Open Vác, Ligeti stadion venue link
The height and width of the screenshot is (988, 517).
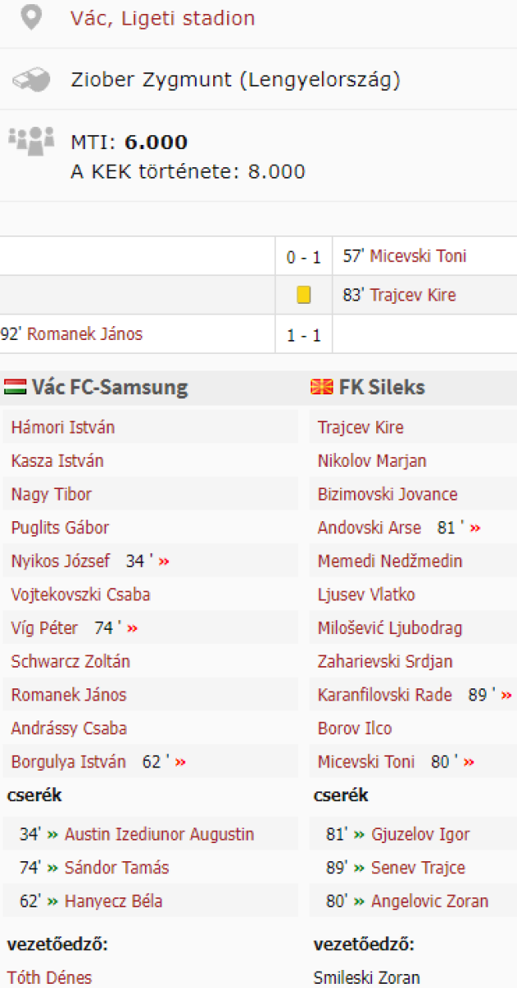[162, 18]
